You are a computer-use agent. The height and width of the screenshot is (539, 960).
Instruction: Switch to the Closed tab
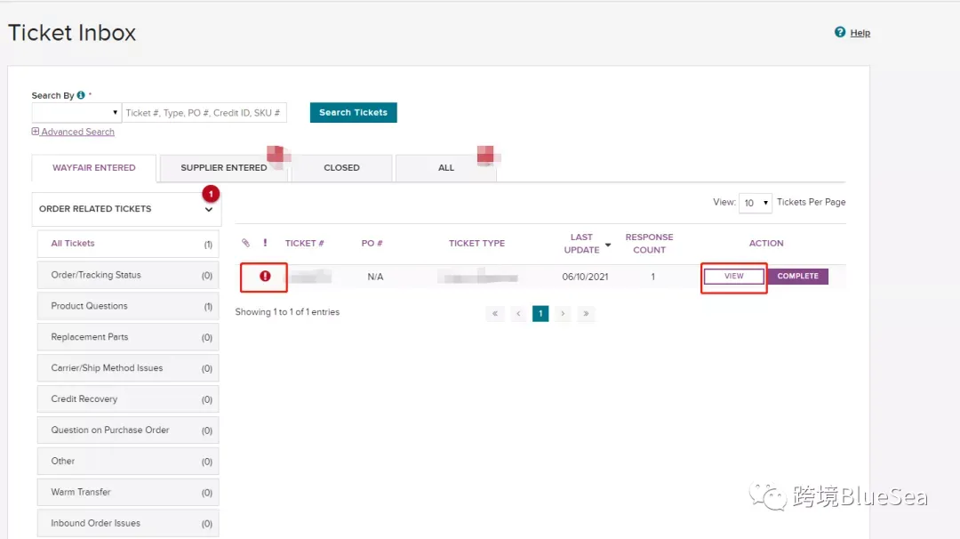[341, 168]
